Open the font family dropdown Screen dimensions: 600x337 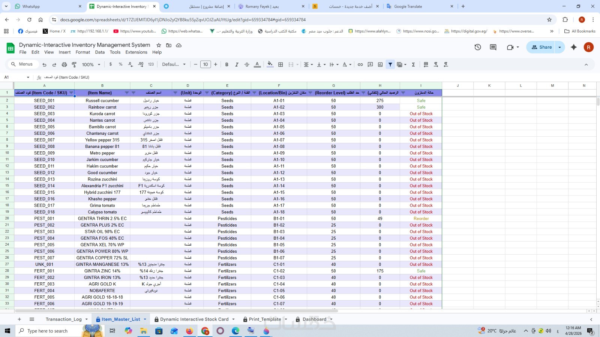(x=174, y=64)
